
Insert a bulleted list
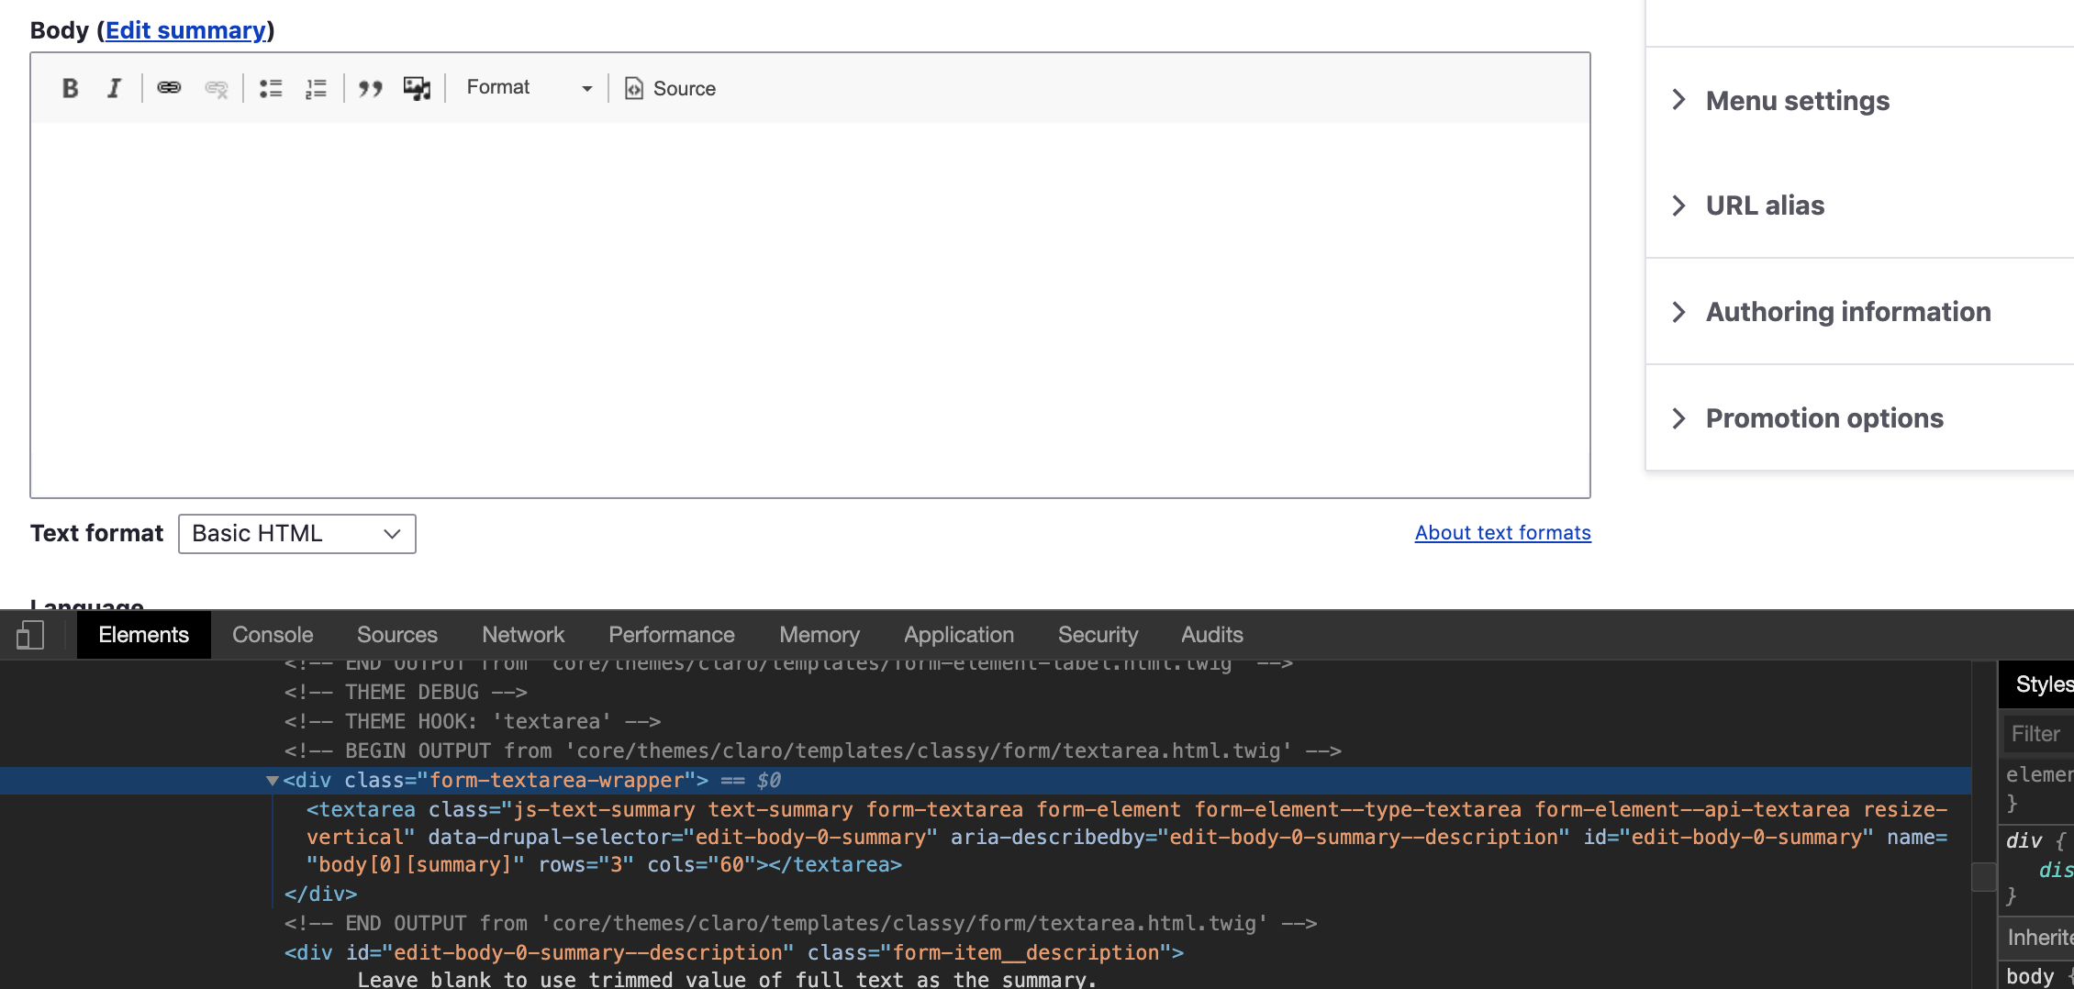[271, 88]
